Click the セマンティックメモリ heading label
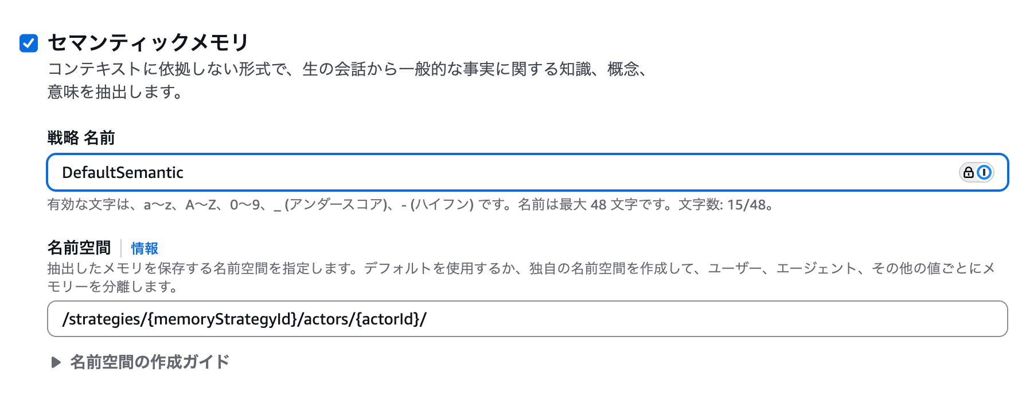The image size is (1022, 396). coord(148,43)
